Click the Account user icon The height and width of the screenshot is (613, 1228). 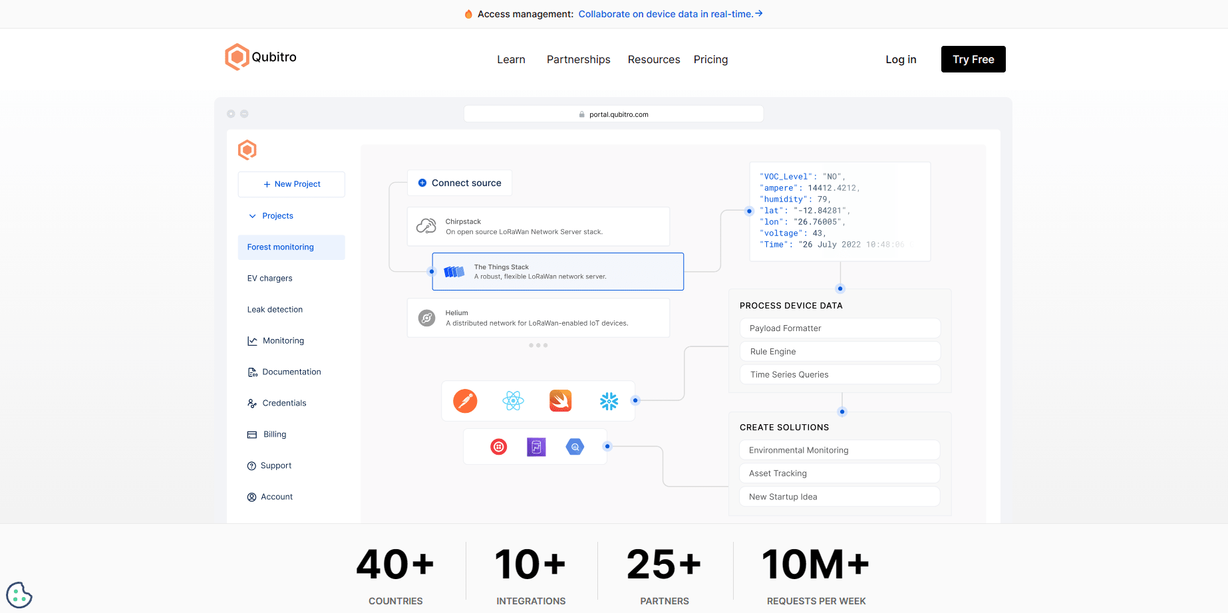point(251,497)
